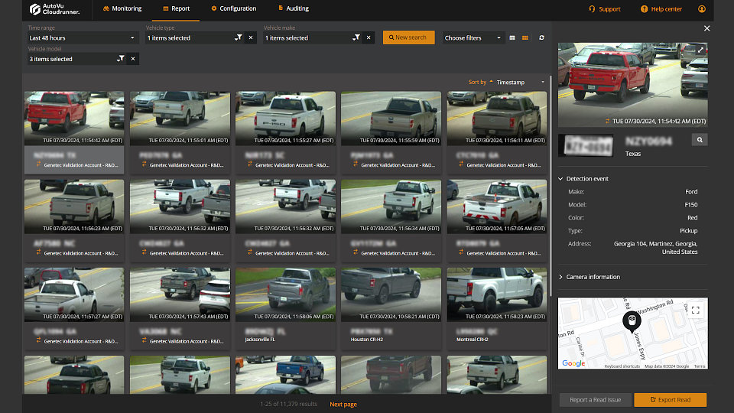Refresh the search results

tap(541, 37)
